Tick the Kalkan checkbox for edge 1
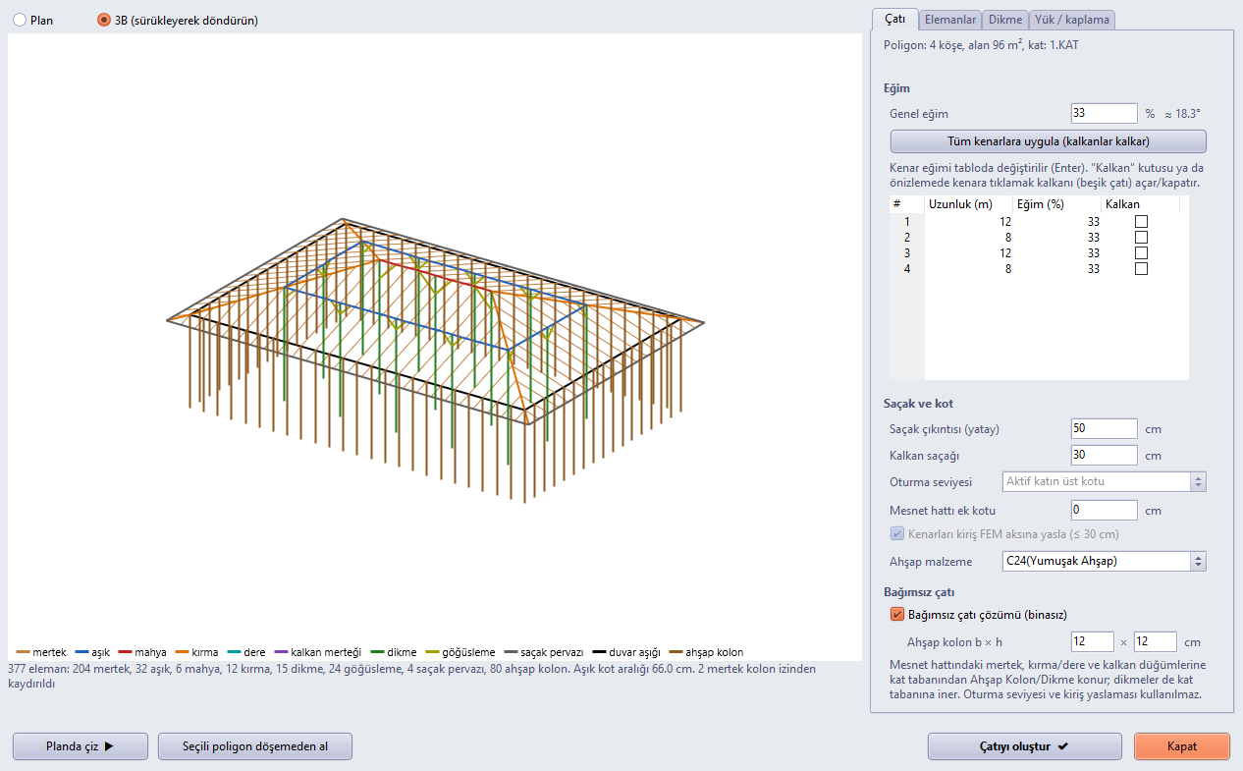The width and height of the screenshot is (1243, 771). 1141,222
